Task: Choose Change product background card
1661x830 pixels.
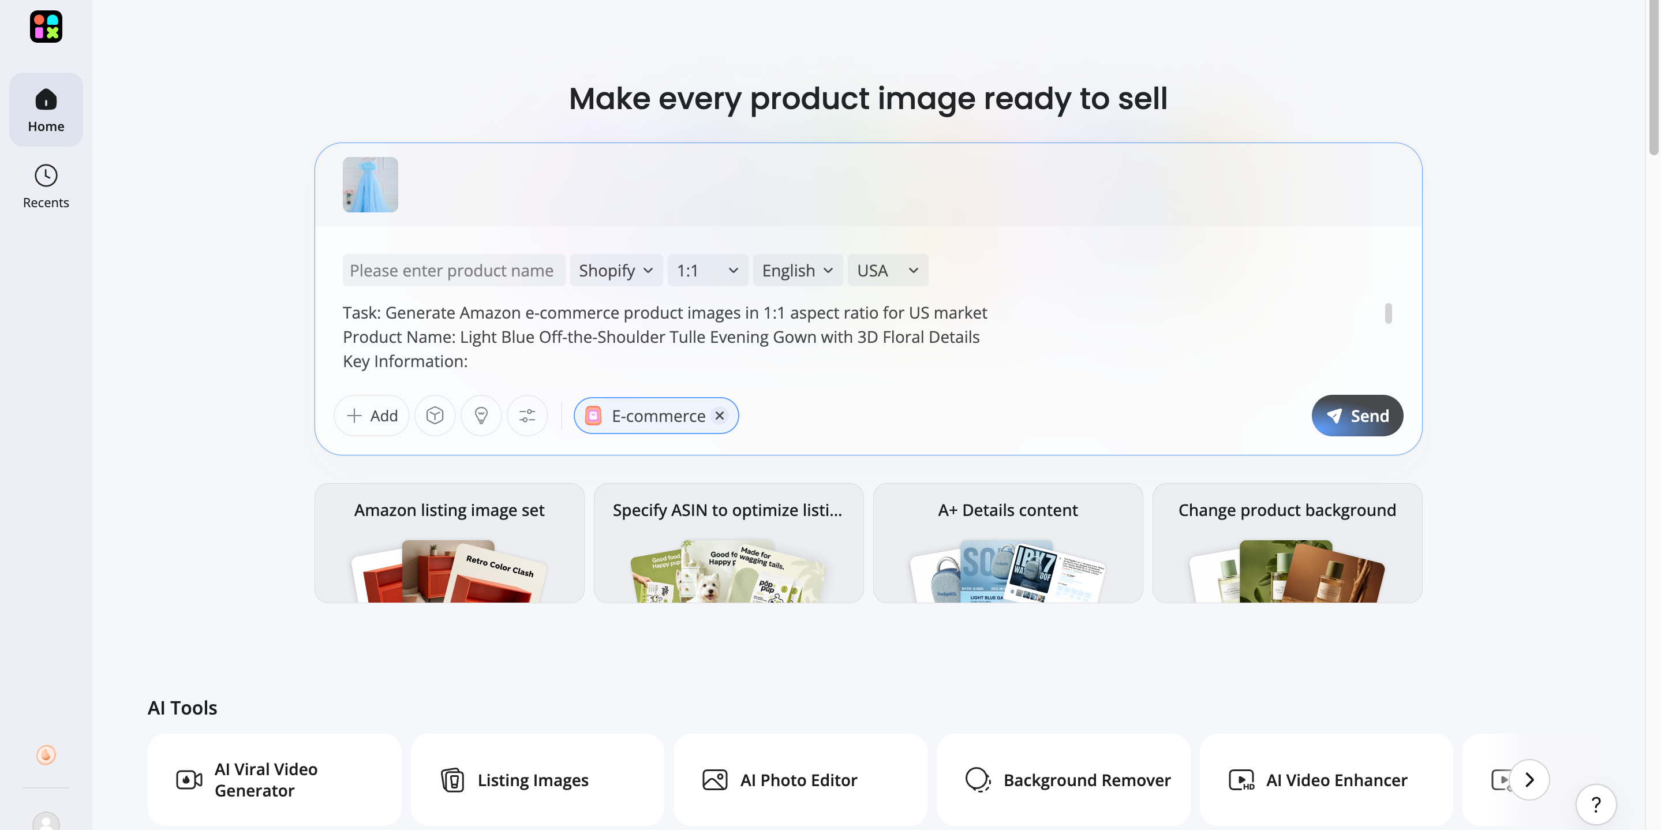Action: tap(1287, 543)
